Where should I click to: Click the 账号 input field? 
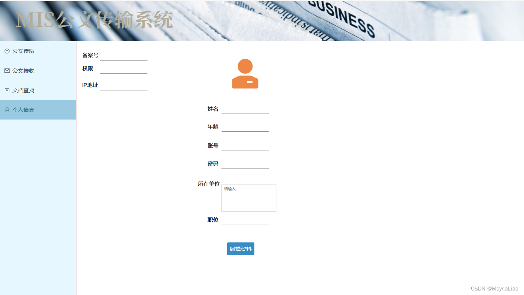point(245,147)
